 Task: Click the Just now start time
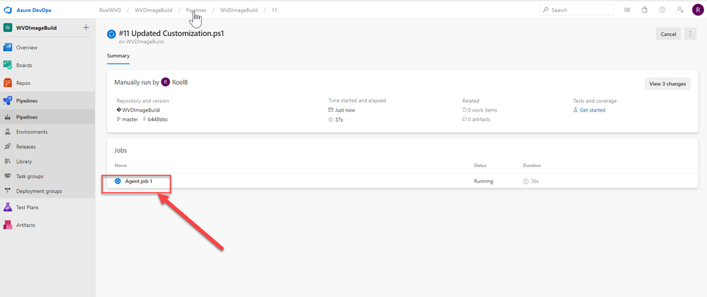(345, 110)
